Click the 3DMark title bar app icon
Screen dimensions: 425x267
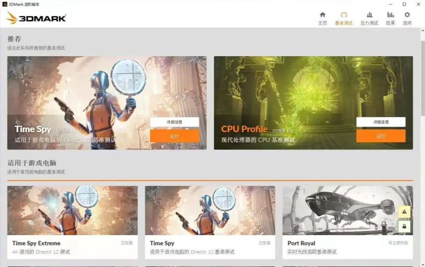point(4,4)
